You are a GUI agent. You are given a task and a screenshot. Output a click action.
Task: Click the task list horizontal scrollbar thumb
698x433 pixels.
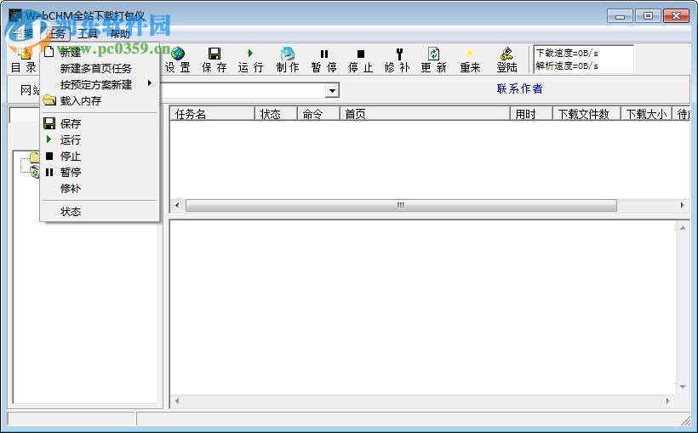(401, 205)
